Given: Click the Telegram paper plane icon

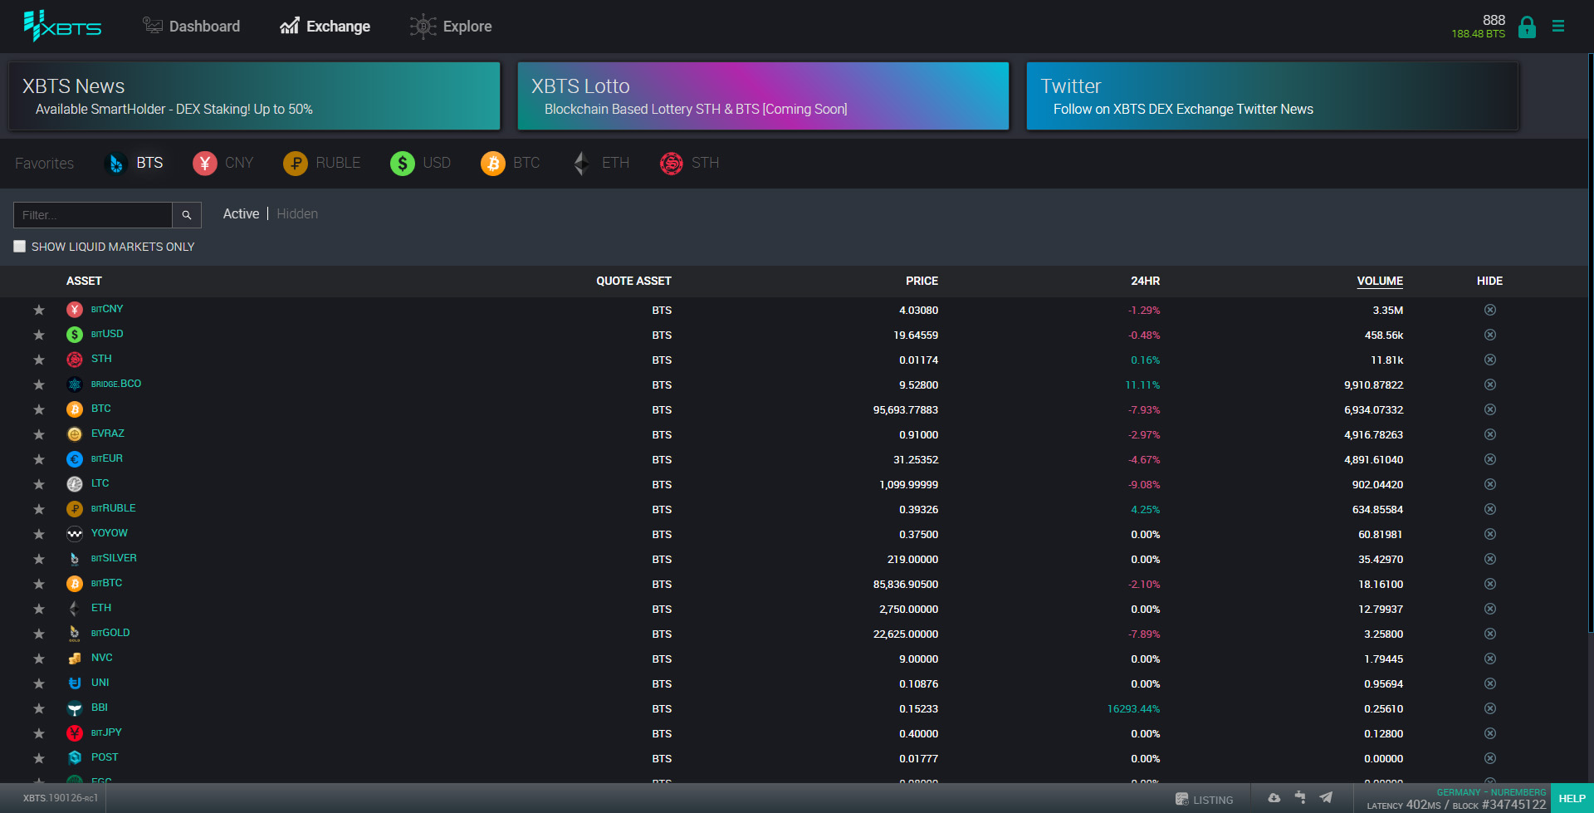Looking at the screenshot, I should point(1326,798).
